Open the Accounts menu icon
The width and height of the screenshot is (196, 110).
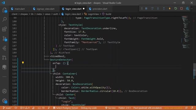tap(5, 91)
